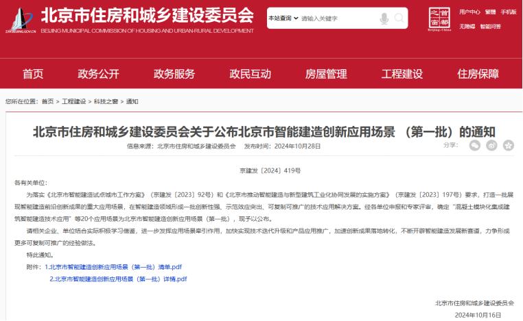The height and width of the screenshot is (321, 523).
Task: Open the 住房保障 navigation item
Action: 478,74
